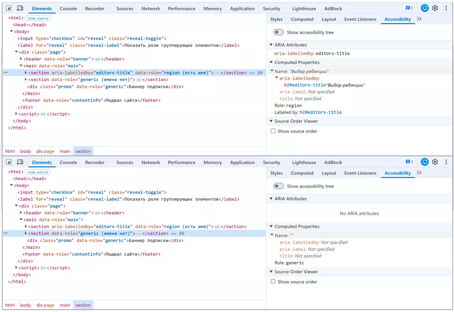Follow h2#editors-title link under aria-labelledby
The image size is (454, 312).
tap(305, 85)
